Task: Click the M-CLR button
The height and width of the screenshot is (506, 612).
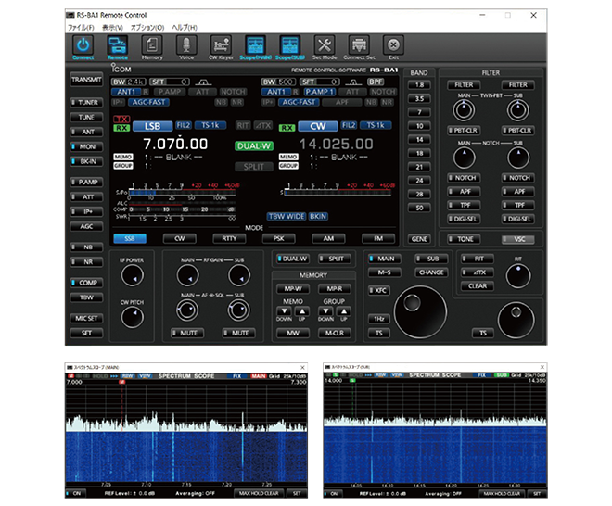Action: tap(335, 334)
